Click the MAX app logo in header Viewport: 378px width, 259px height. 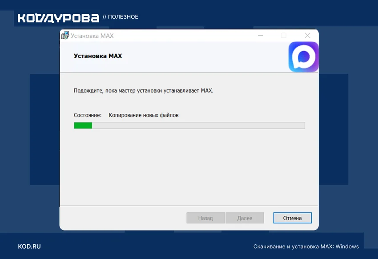click(x=303, y=57)
